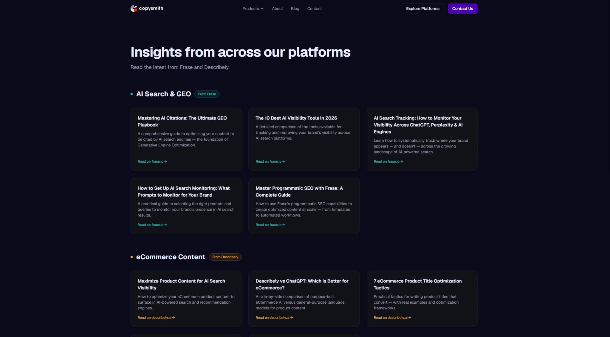Open Mastering AI Citations GEO Playbook article
This screenshot has width=610, height=337.
(182, 121)
